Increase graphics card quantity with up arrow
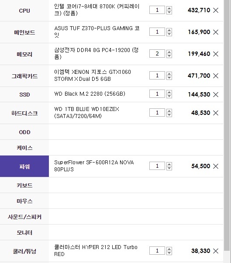 [x=169, y=74]
